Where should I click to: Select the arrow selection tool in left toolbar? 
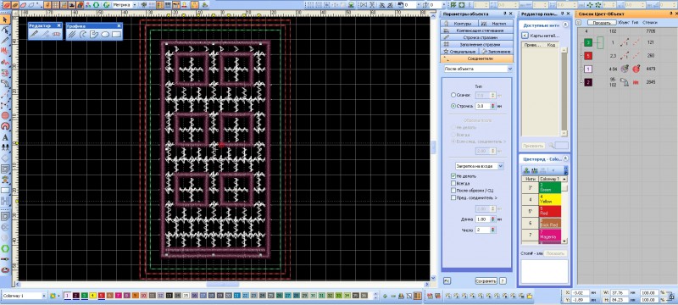pyautogui.click(x=5, y=19)
